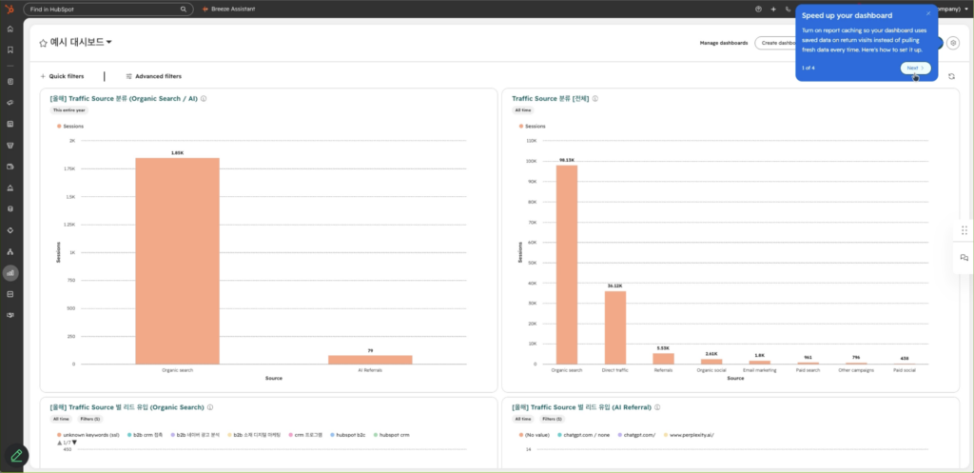Click info icon beside 리드 유입 (AI Referral)

[x=657, y=407]
